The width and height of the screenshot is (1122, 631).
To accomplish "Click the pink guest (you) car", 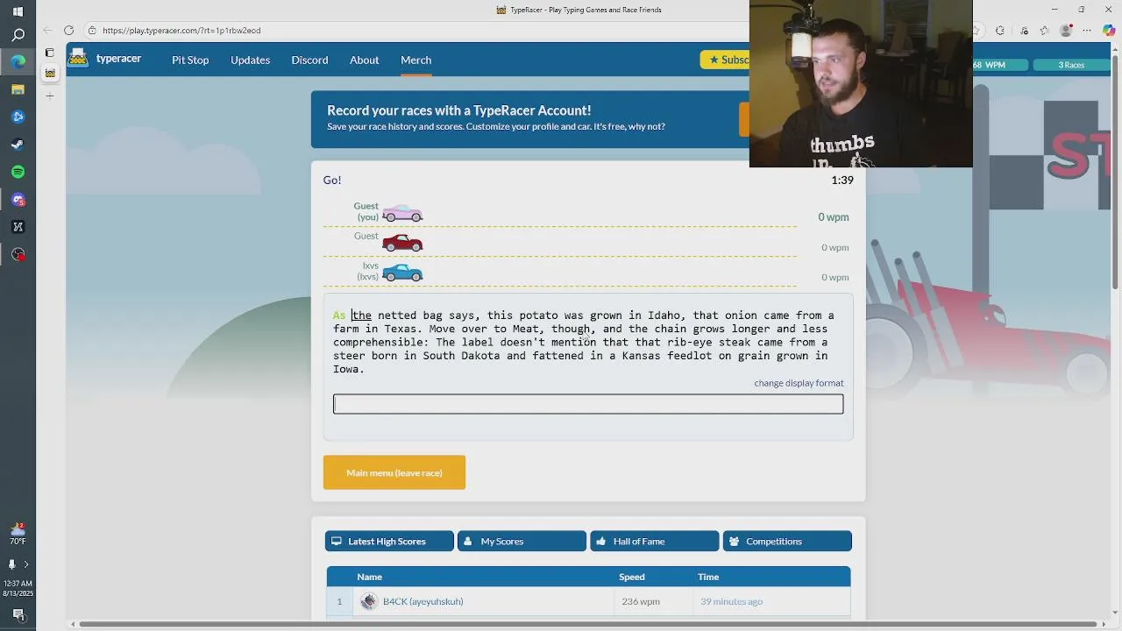I will (x=402, y=213).
